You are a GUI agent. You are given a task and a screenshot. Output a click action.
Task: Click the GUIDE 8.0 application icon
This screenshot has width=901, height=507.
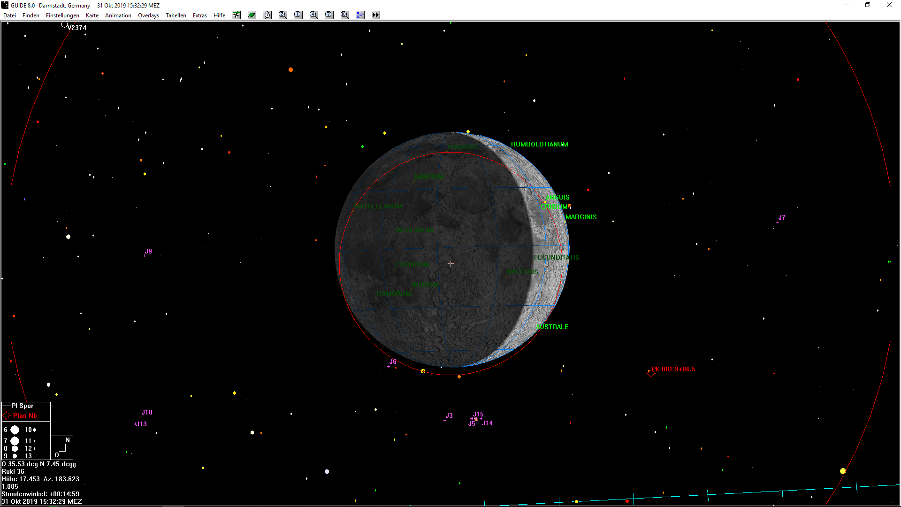click(x=5, y=5)
